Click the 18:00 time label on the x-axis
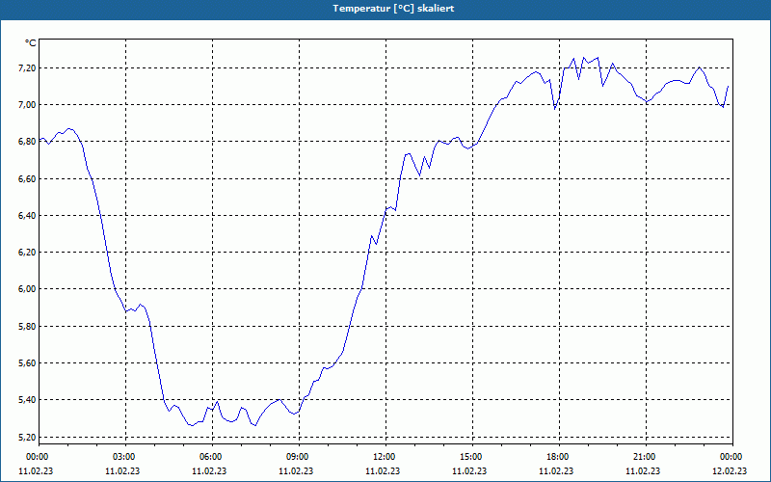771x482 pixels. click(x=559, y=457)
